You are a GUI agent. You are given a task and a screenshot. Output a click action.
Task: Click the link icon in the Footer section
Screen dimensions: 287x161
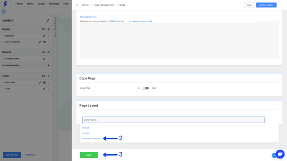coord(43,76)
